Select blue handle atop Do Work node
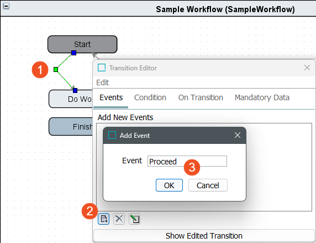Image resolution: width=316 pixels, height=243 pixels. [x=75, y=90]
